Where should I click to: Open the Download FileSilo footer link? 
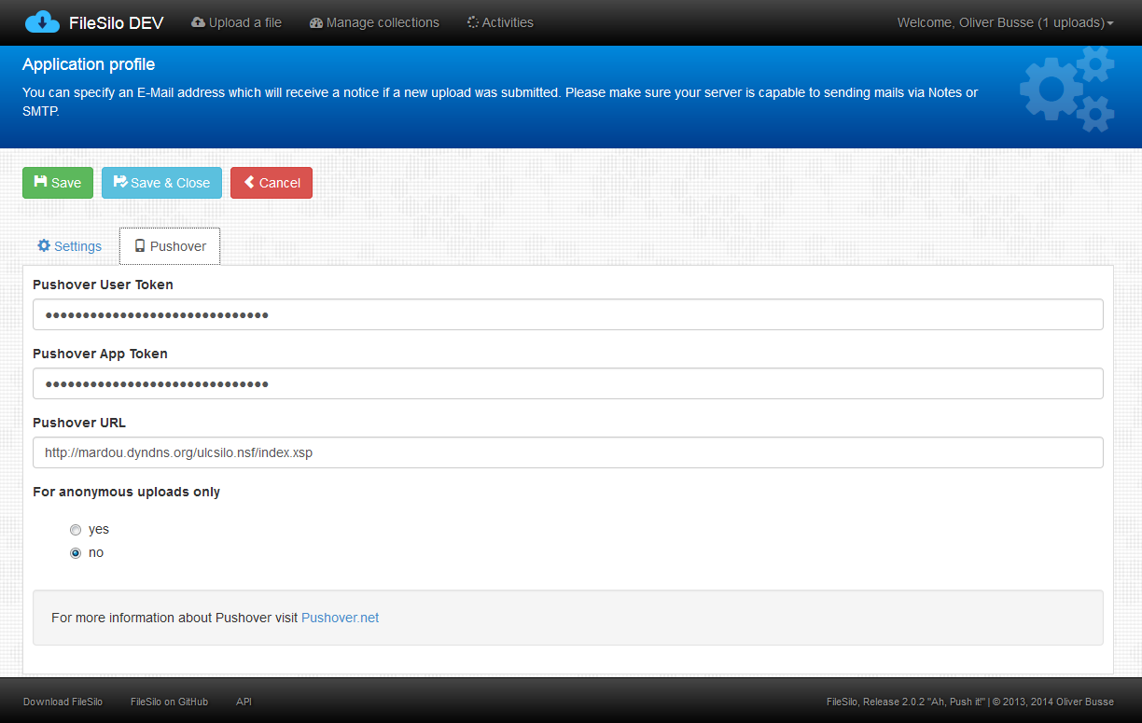point(63,702)
